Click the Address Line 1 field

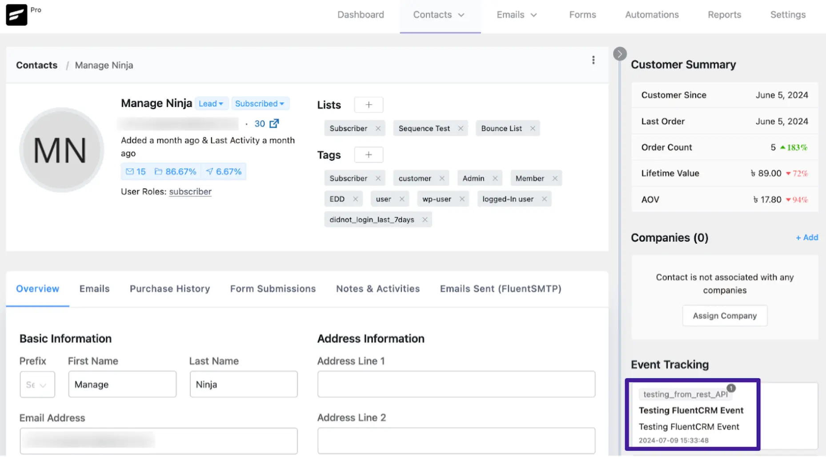456,385
